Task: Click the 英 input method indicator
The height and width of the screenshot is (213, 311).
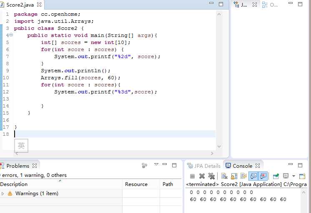Action: tap(21, 146)
